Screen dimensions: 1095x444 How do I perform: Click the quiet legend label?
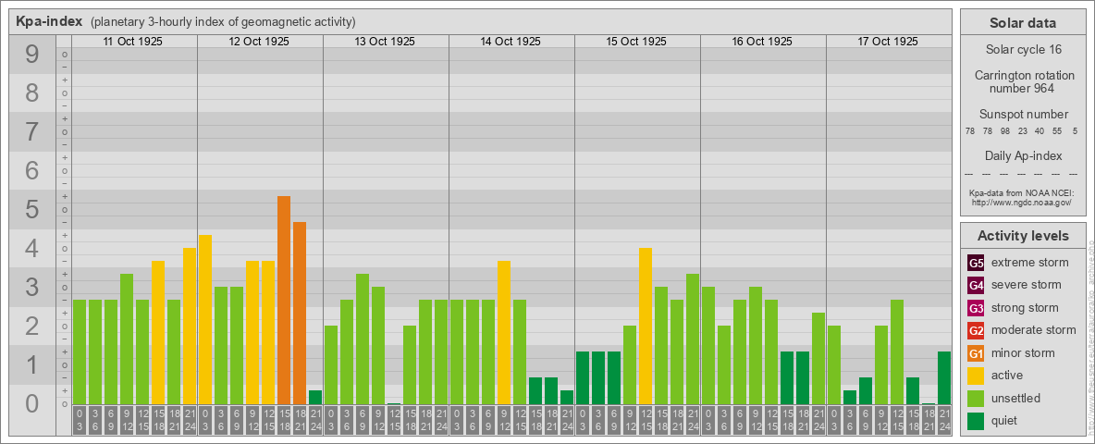[1005, 420]
